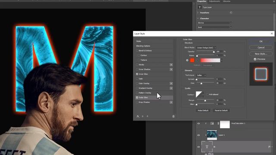Image resolution: width=276 pixels, height=155 pixels.
Task: Click the trash delete-effect icon in Layer Style
Action: click(173, 116)
